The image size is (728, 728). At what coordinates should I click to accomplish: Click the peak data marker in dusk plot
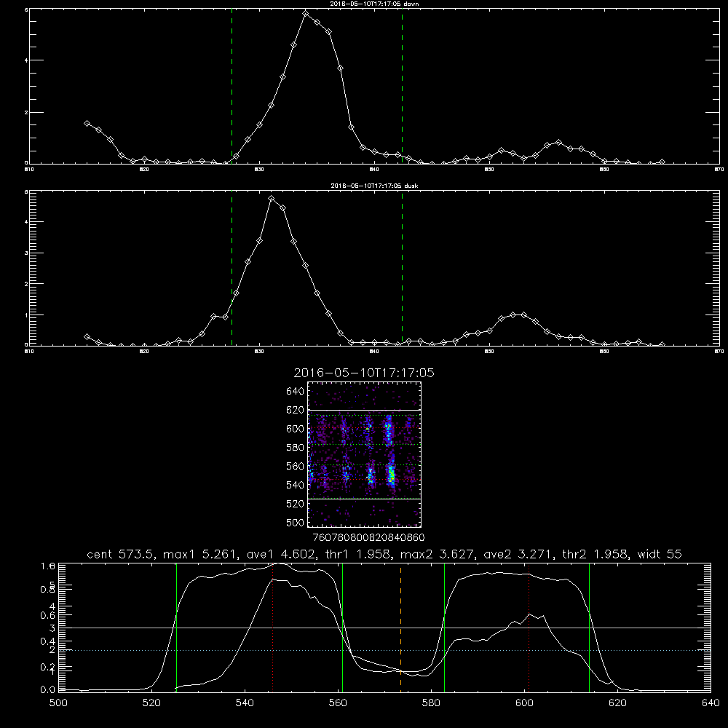pyautogui.click(x=272, y=198)
